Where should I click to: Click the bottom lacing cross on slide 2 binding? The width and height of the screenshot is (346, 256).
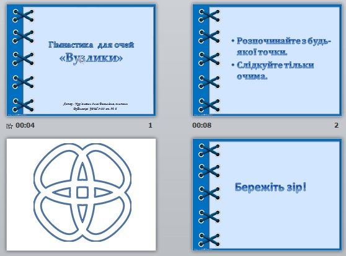click(209, 105)
